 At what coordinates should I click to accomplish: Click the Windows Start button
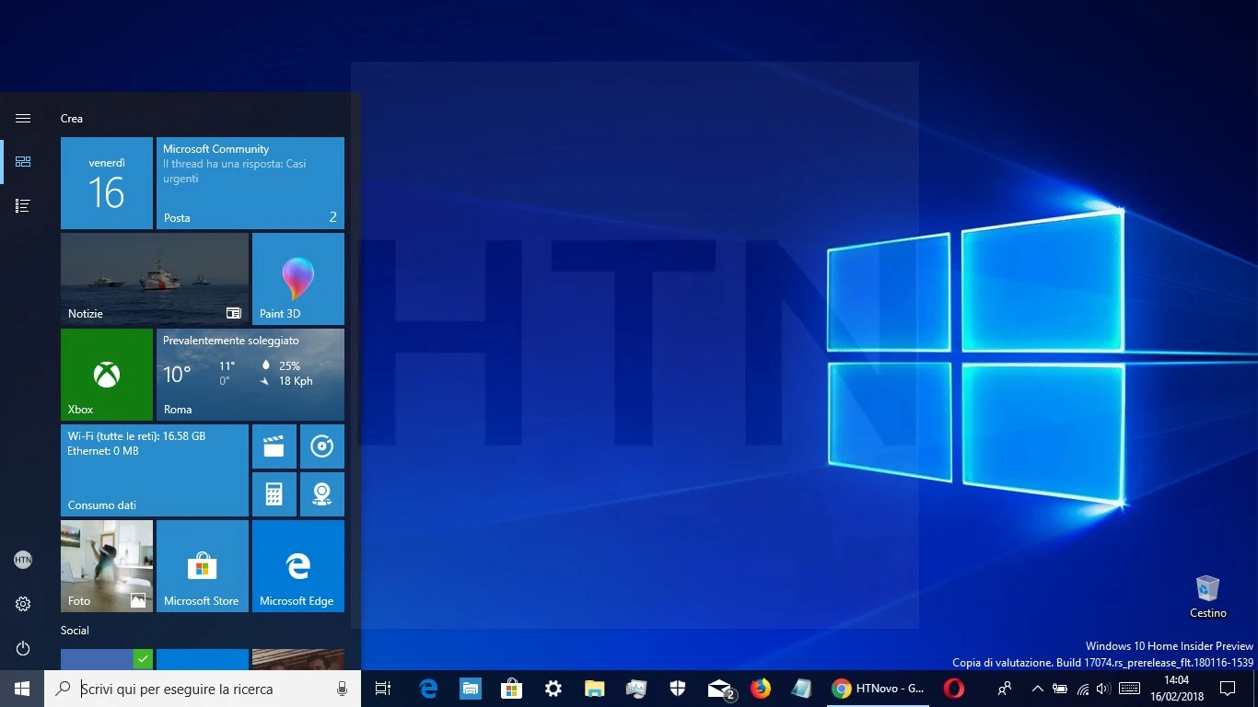click(x=22, y=689)
